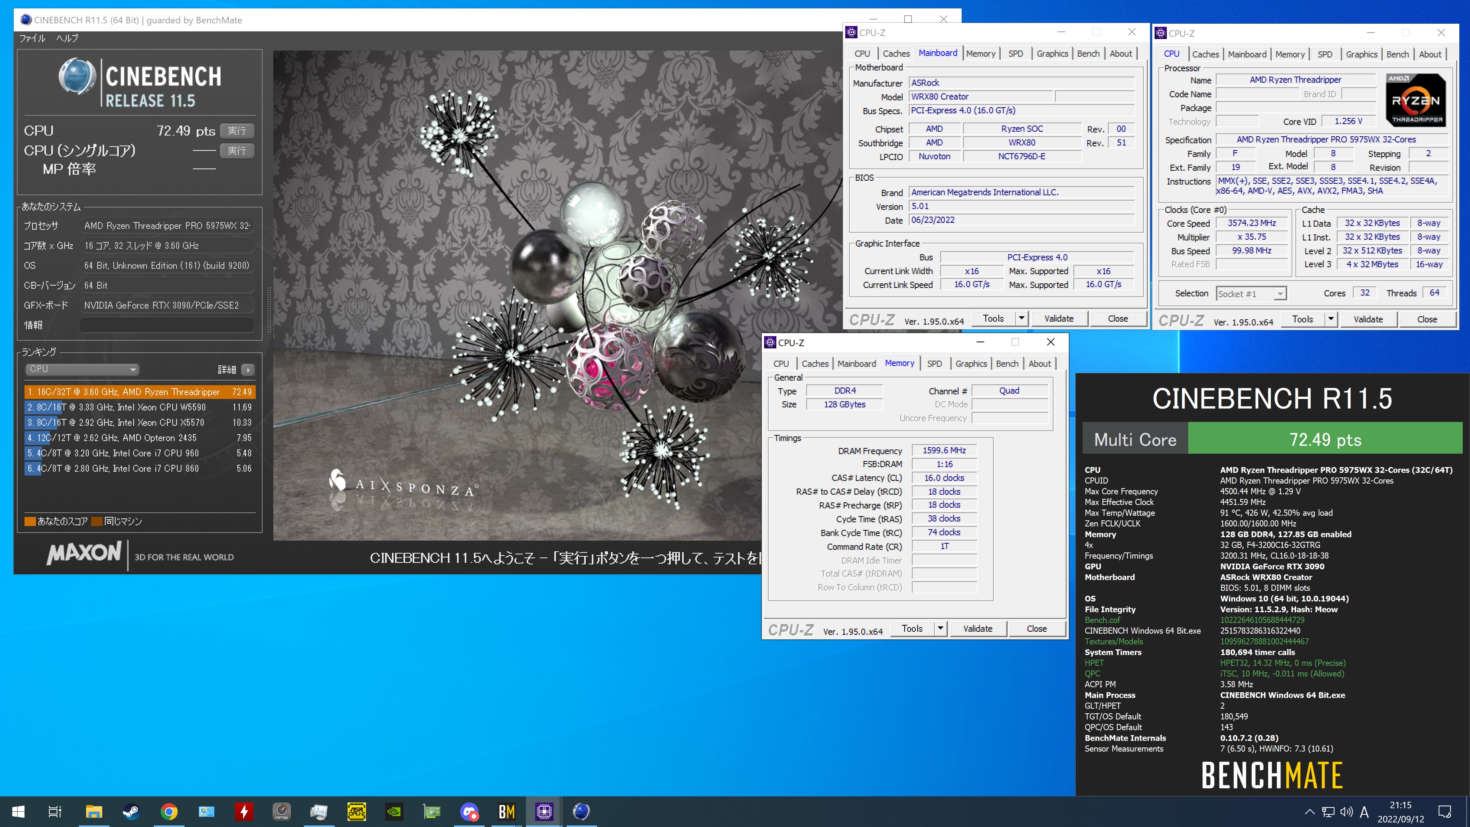
Task: Open the network icon in the system tray
Action: click(1328, 812)
